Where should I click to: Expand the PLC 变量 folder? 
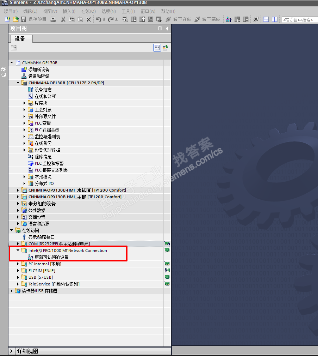click(x=24, y=123)
